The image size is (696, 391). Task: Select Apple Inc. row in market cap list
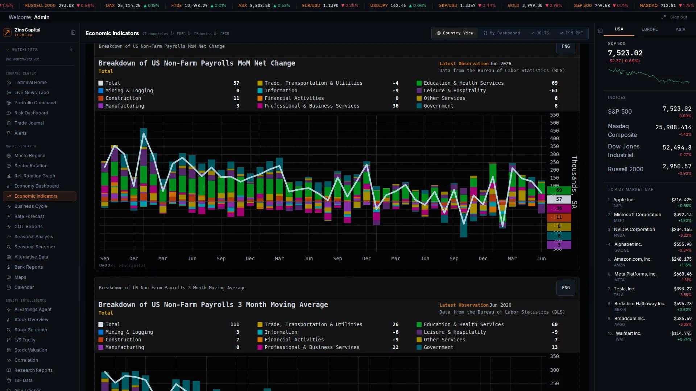650,203
